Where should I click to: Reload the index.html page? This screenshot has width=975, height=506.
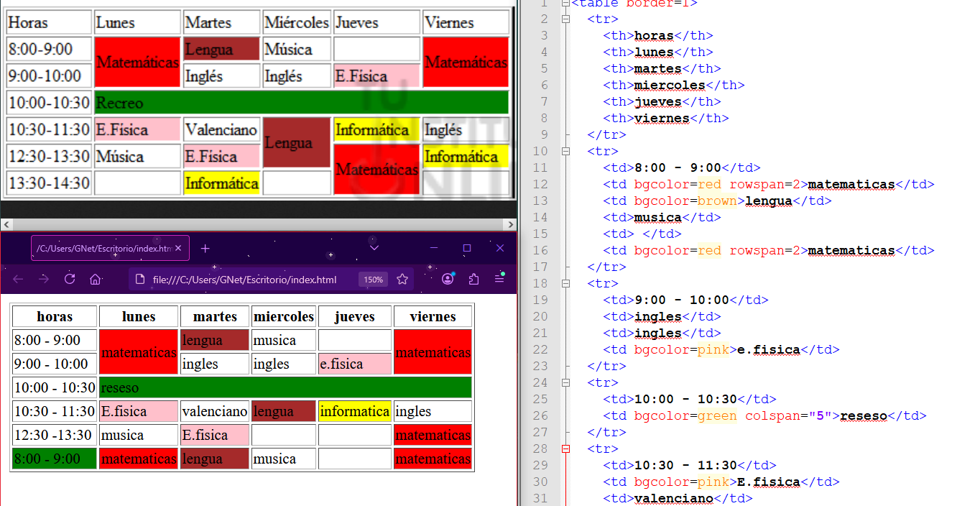pyautogui.click(x=70, y=279)
